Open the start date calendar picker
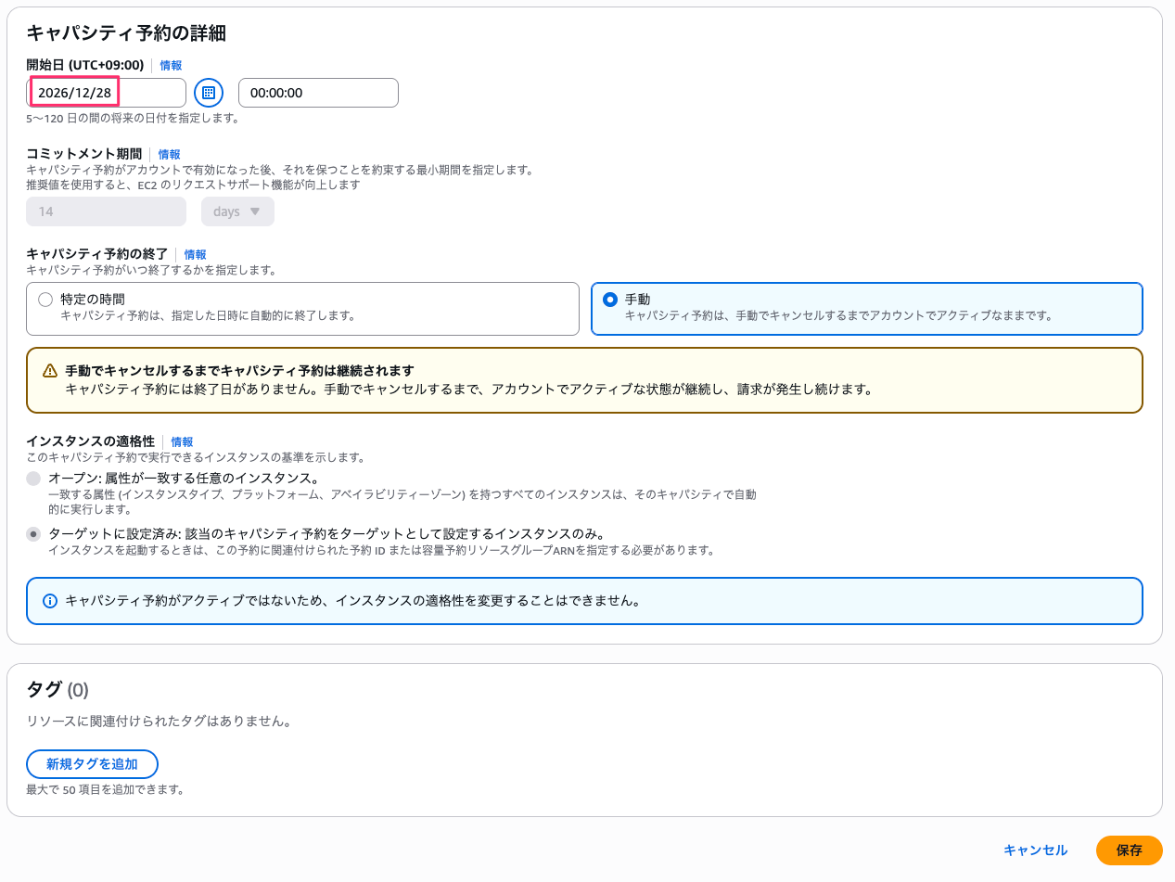Screen dimensions: 1175x882 coord(209,93)
